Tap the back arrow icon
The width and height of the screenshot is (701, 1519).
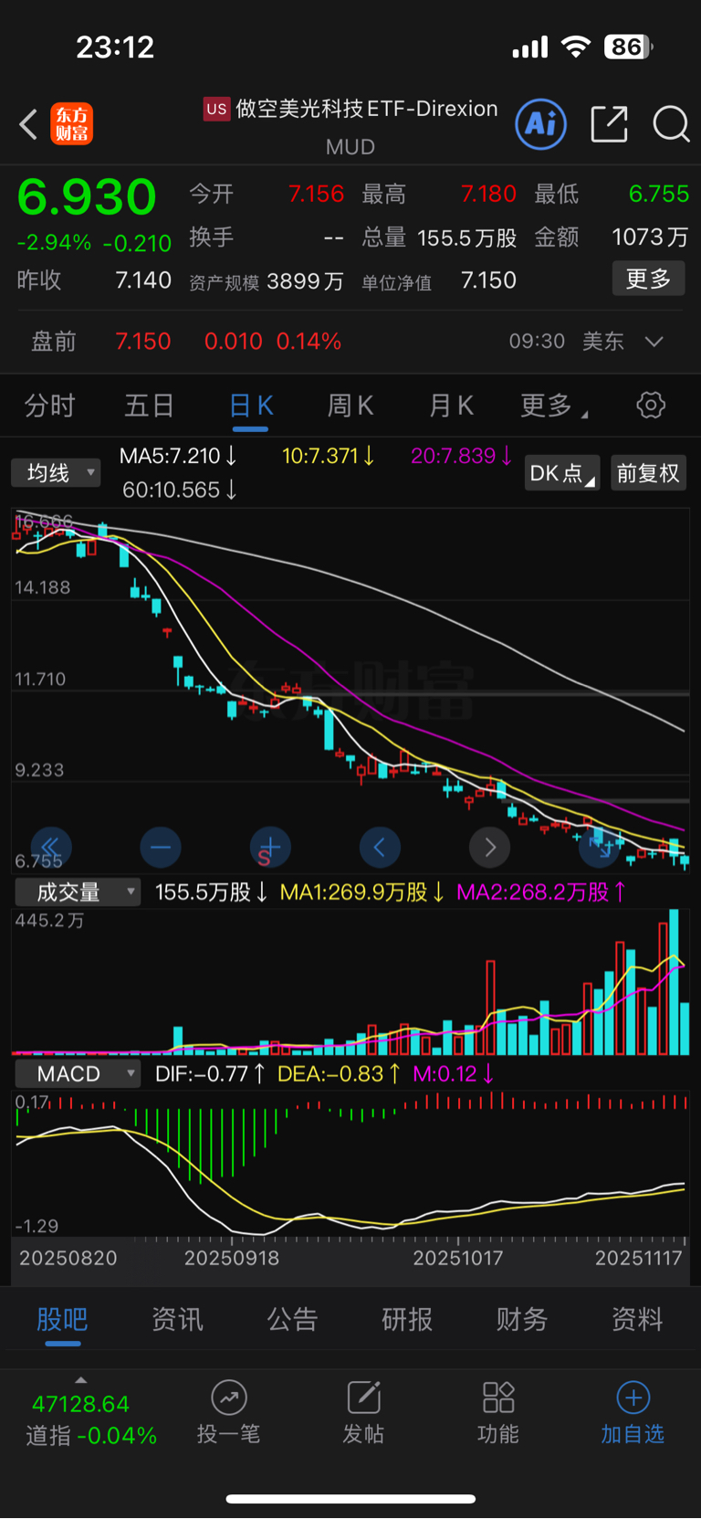pyautogui.click(x=28, y=124)
